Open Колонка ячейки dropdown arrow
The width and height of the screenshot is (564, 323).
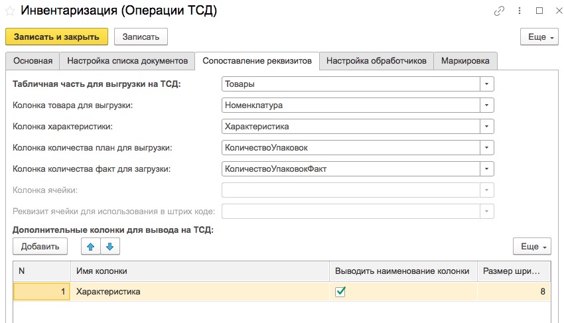coord(486,190)
